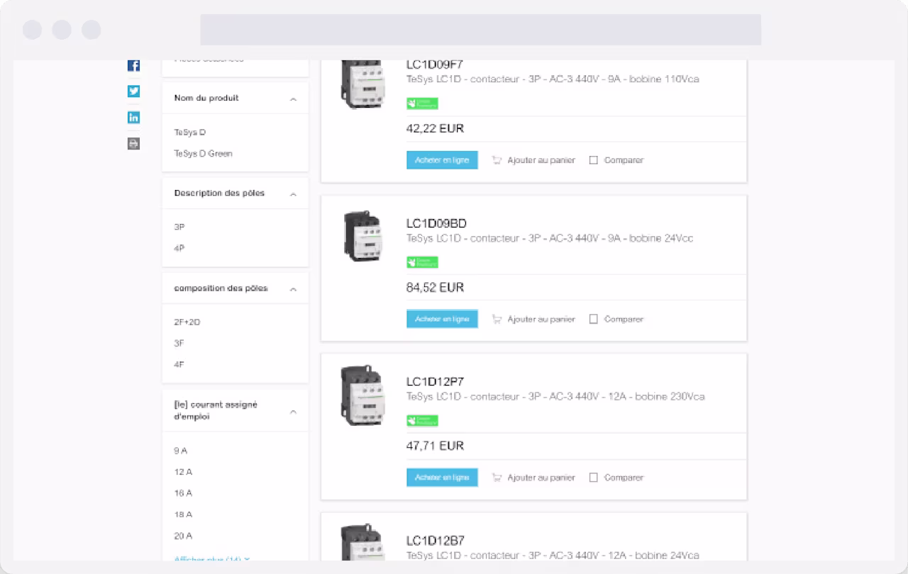This screenshot has width=908, height=574.
Task: Buy LC1D09BD with Acheter en ligne
Action: (x=442, y=319)
